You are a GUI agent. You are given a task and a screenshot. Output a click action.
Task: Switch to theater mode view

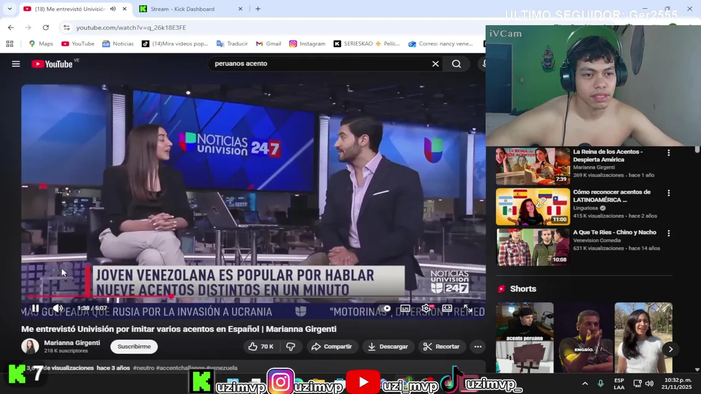(447, 309)
